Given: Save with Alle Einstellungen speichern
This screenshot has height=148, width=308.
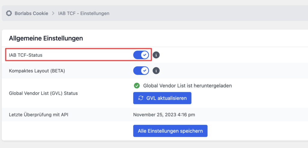Looking at the screenshot, I should coord(170,131).
